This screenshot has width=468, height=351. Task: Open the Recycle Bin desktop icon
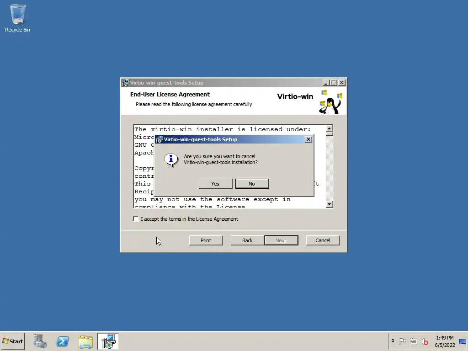[17, 18]
